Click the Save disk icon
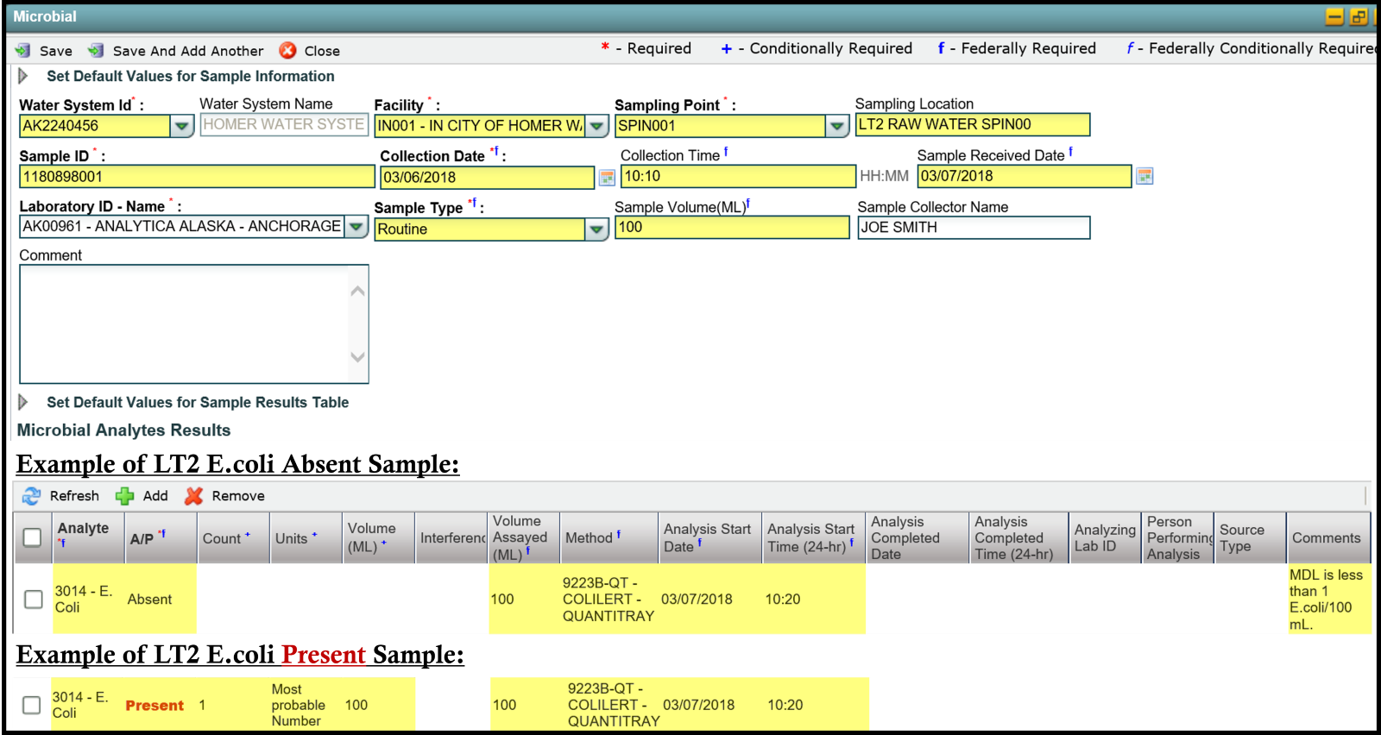This screenshot has height=735, width=1381. click(x=23, y=51)
